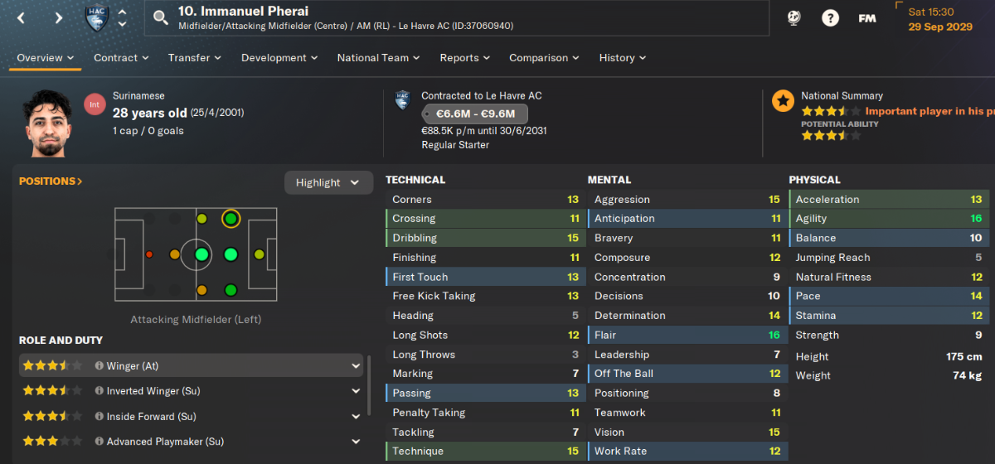
Task: Open the FM menu icon
Action: [867, 18]
